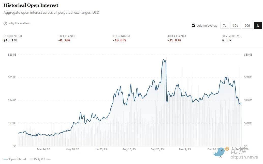This screenshot has width=263, height=164.
Task: Choose the 90d time range
Action: pos(247,25)
